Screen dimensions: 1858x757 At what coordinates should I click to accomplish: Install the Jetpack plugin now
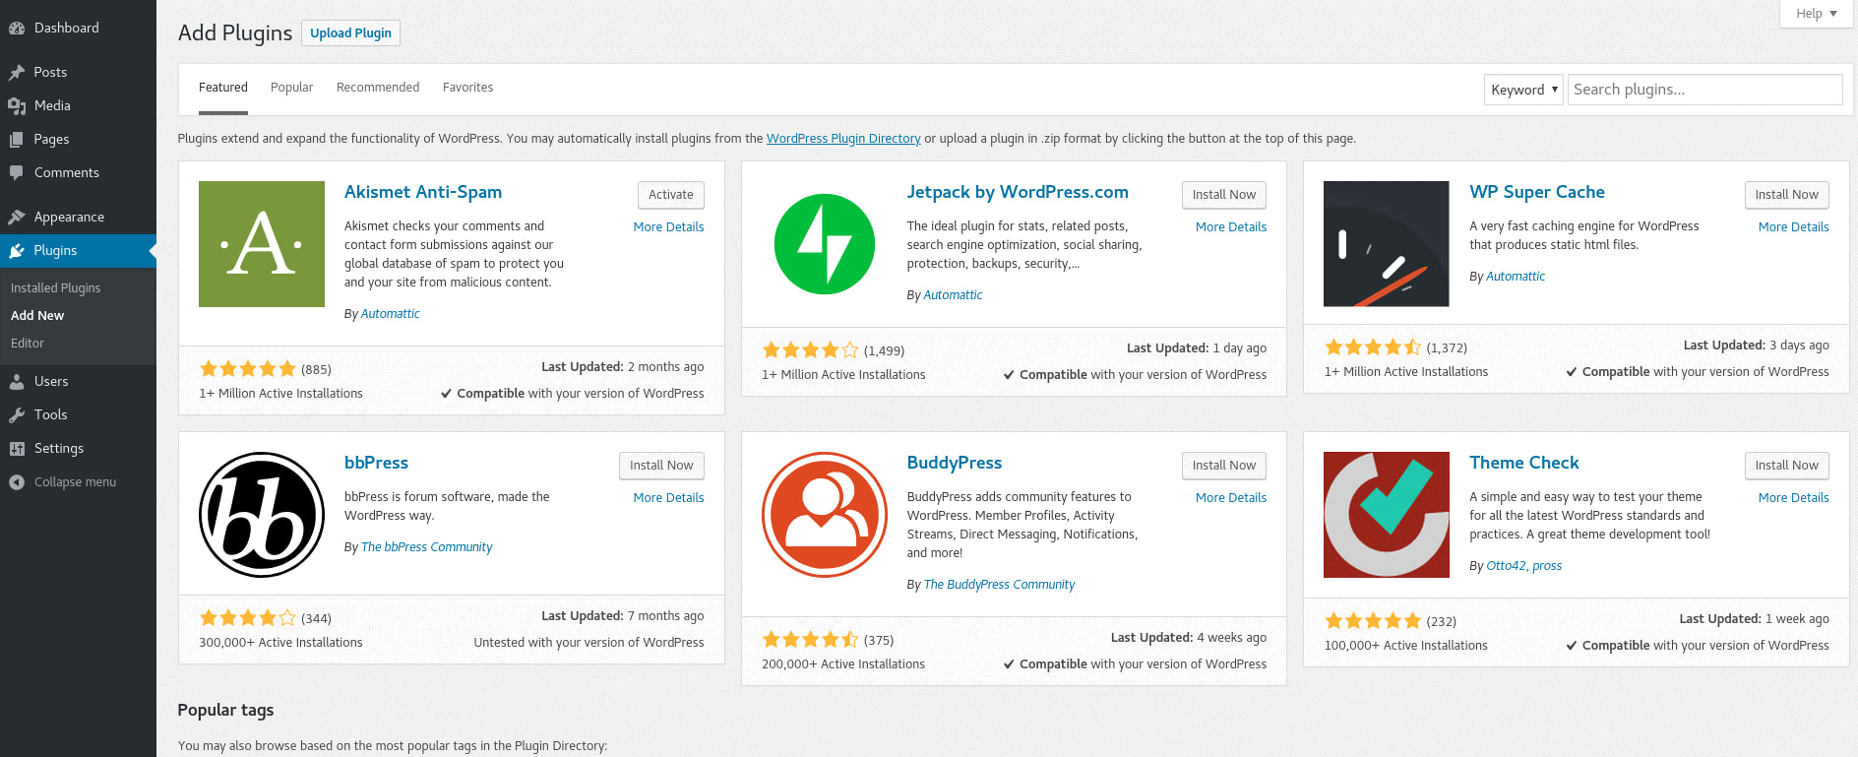[1224, 195]
